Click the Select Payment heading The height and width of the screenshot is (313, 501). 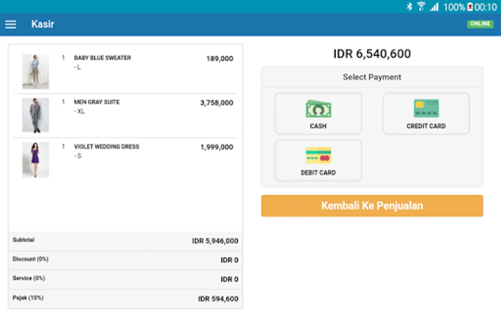click(x=372, y=77)
